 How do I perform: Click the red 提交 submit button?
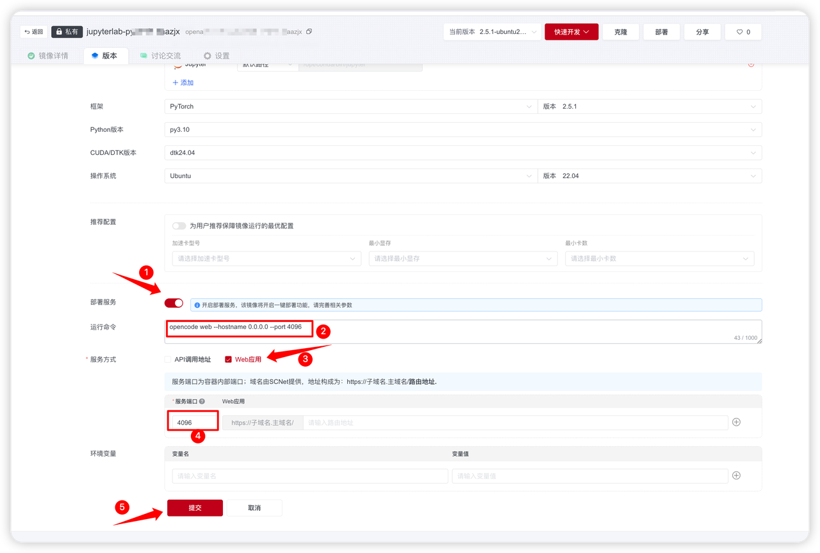tap(195, 508)
